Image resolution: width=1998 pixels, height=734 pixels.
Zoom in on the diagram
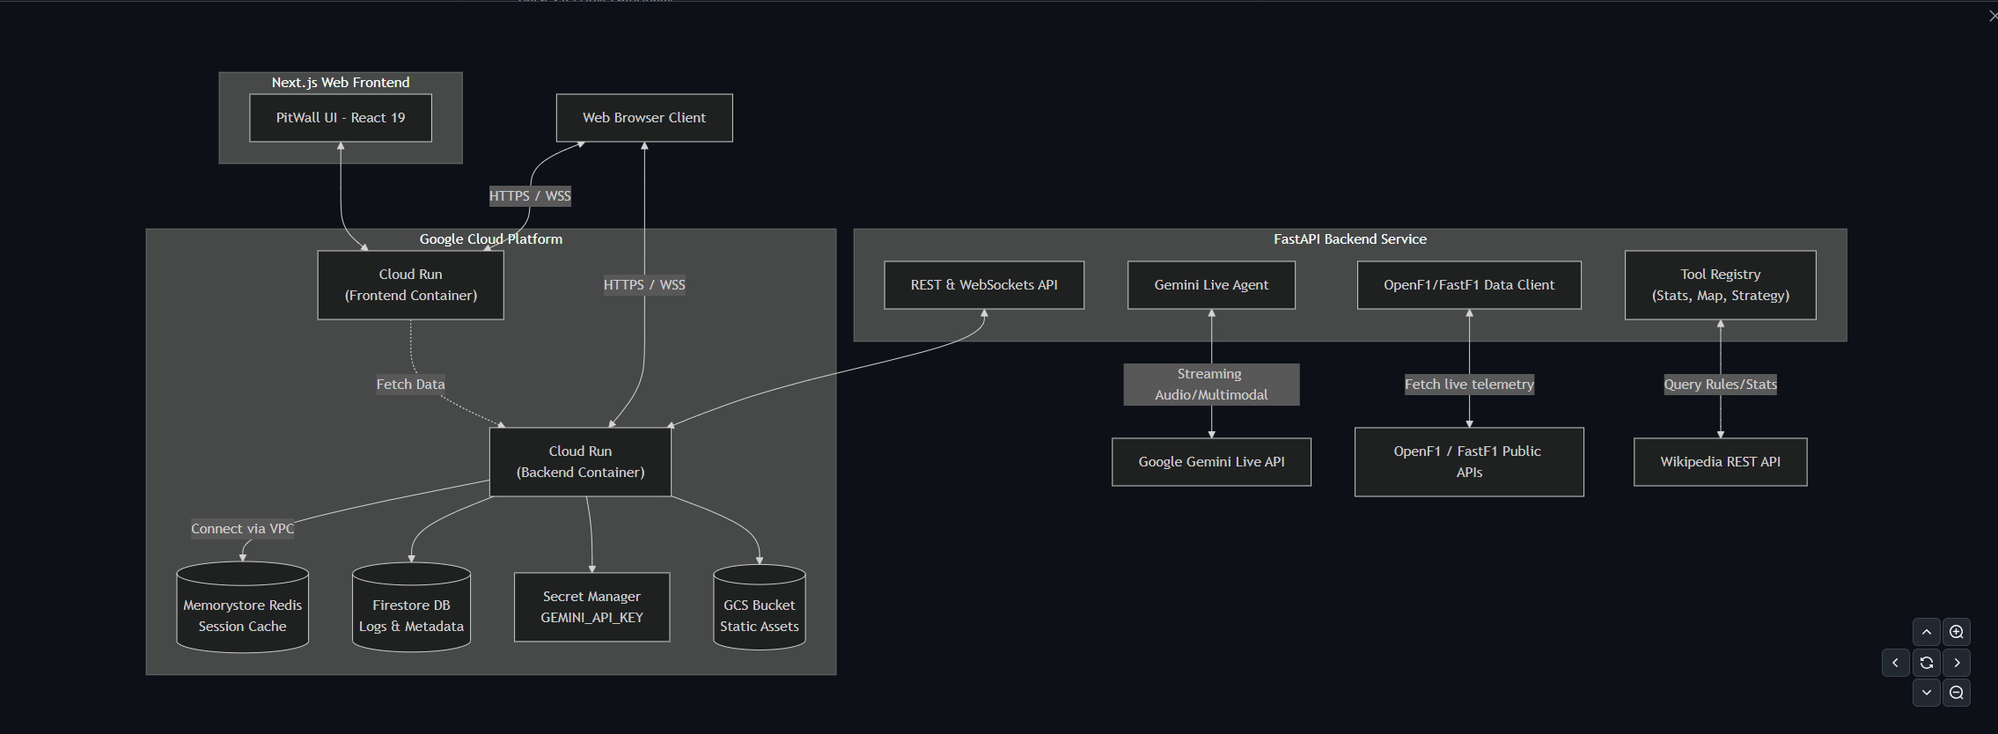pyautogui.click(x=1956, y=632)
